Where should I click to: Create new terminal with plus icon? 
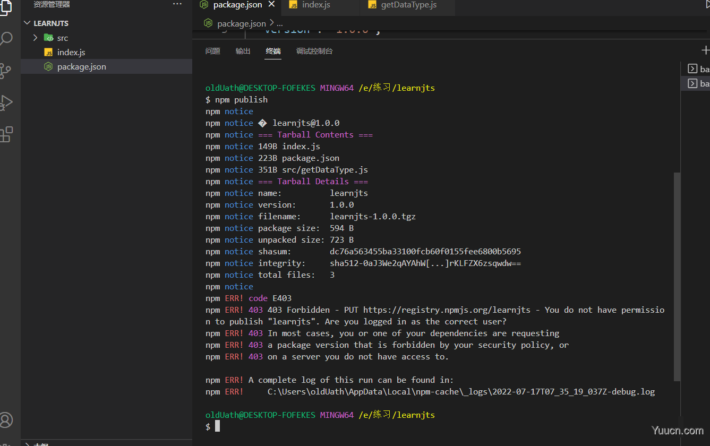click(705, 50)
